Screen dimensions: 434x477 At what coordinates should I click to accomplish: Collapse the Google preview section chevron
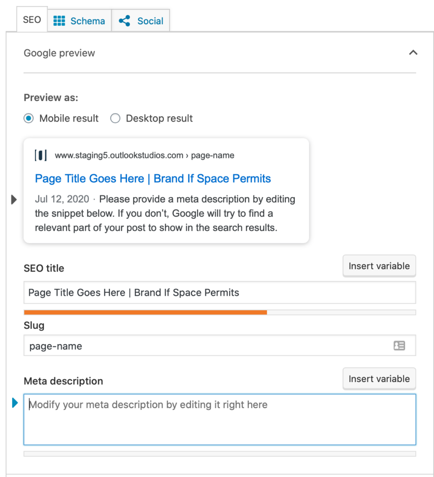point(413,53)
